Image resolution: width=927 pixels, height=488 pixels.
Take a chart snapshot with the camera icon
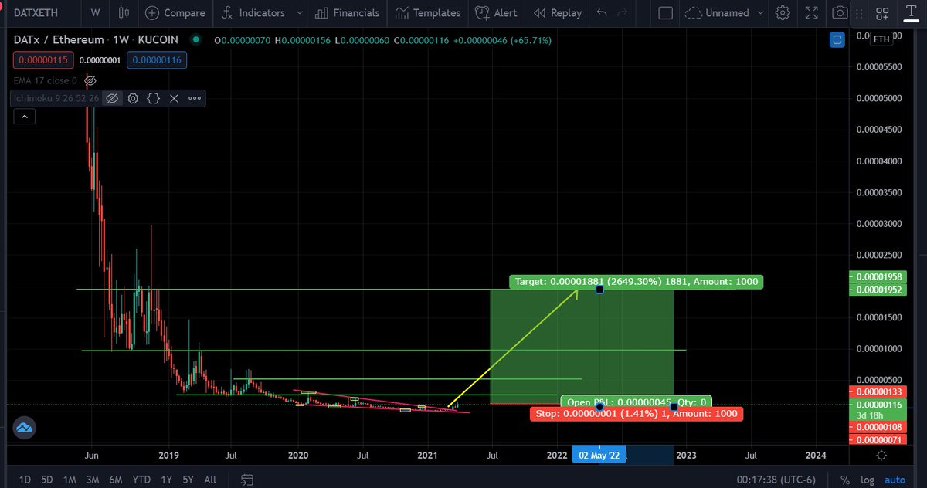point(840,13)
